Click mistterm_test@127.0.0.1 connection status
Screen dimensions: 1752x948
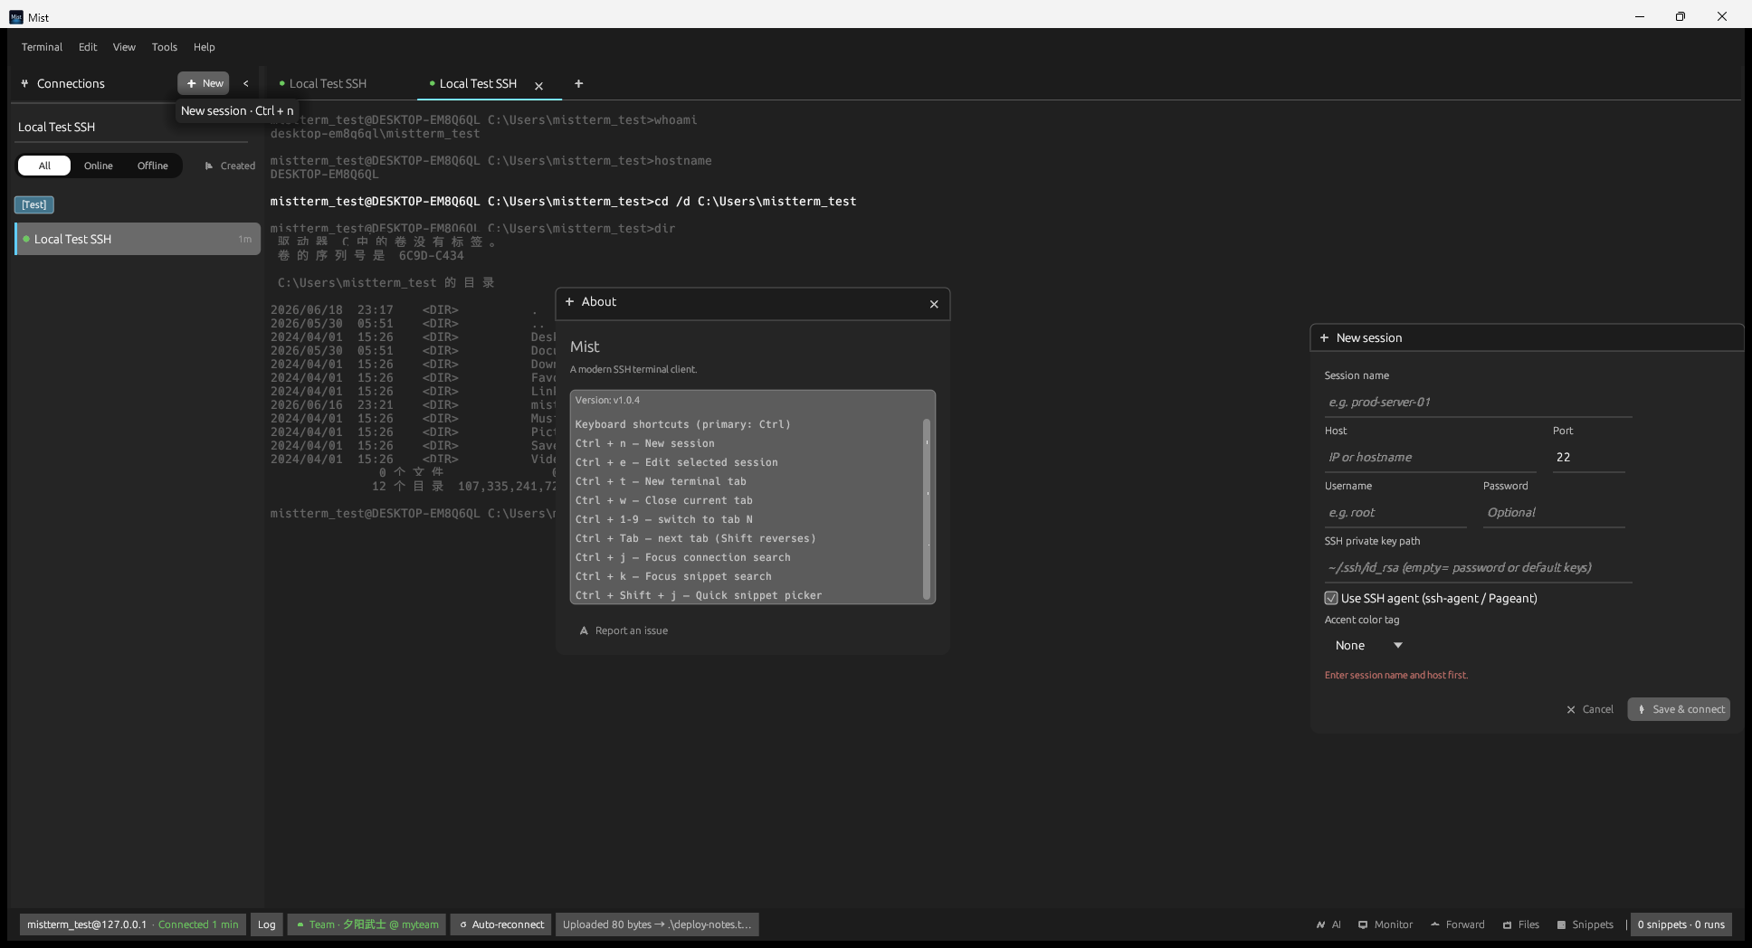coord(133,924)
